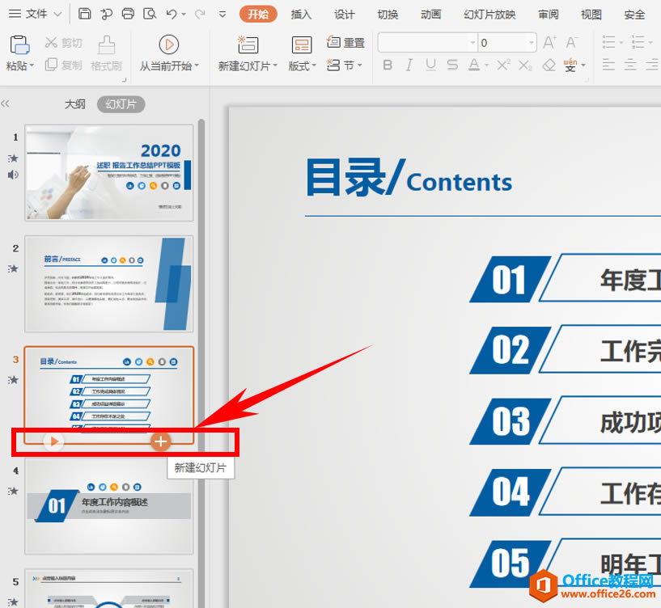661x608 pixels.
Task: Click the speaker audio icon beside slide 1
Action: [x=13, y=175]
